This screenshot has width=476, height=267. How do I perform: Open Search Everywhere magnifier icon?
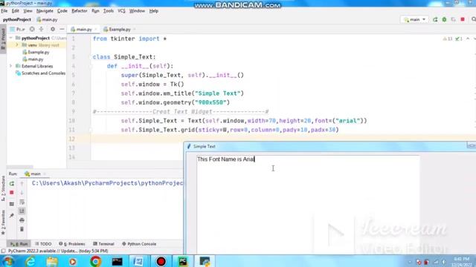(x=473, y=19)
